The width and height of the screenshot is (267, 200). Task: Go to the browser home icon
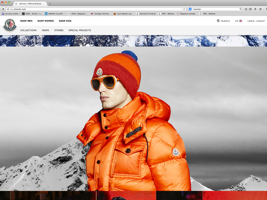[x=260, y=9]
